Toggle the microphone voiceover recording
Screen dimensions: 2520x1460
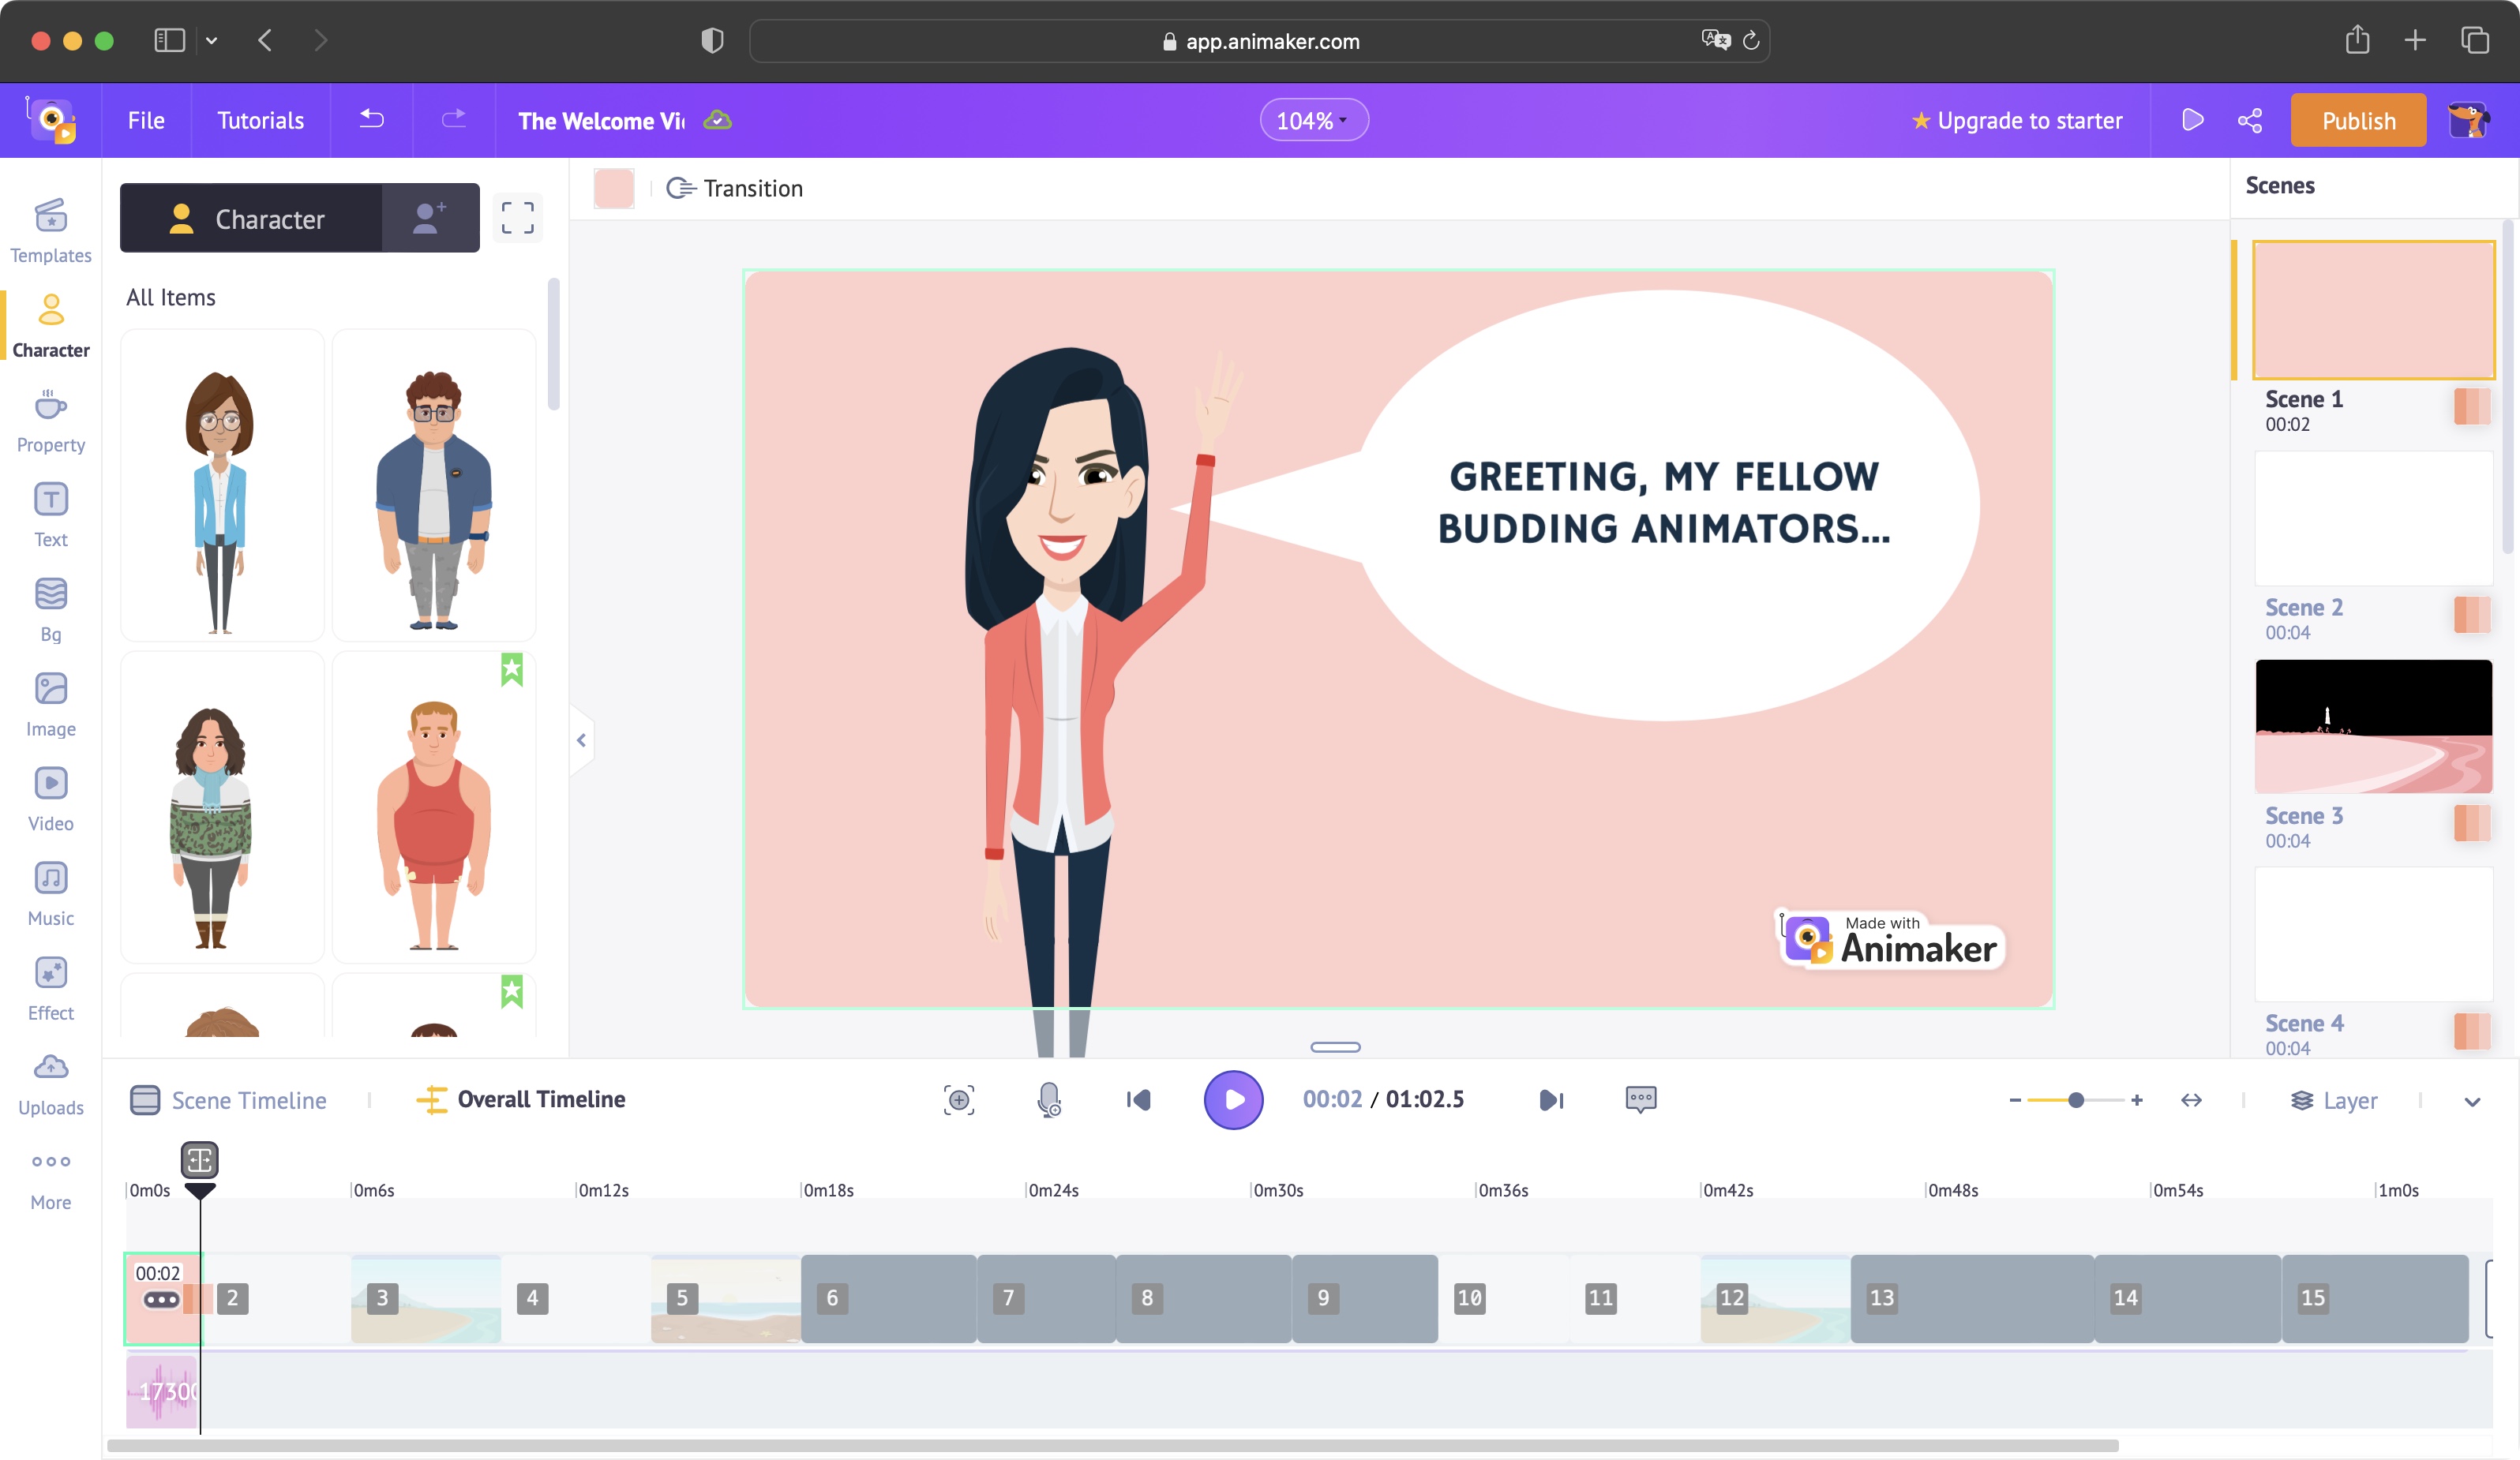[1049, 1099]
